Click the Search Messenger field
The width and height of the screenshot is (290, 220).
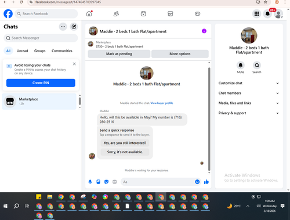(41, 38)
